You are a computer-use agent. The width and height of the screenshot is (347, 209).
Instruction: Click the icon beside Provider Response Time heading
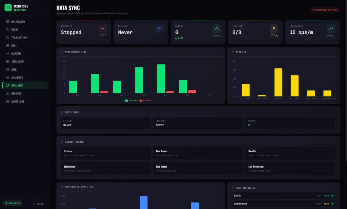coord(62,187)
